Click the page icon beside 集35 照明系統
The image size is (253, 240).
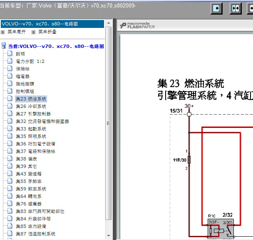point(10,136)
